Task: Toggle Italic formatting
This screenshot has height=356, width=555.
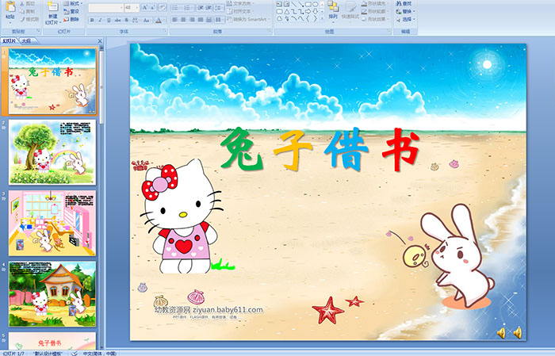Action: pyautogui.click(x=100, y=20)
